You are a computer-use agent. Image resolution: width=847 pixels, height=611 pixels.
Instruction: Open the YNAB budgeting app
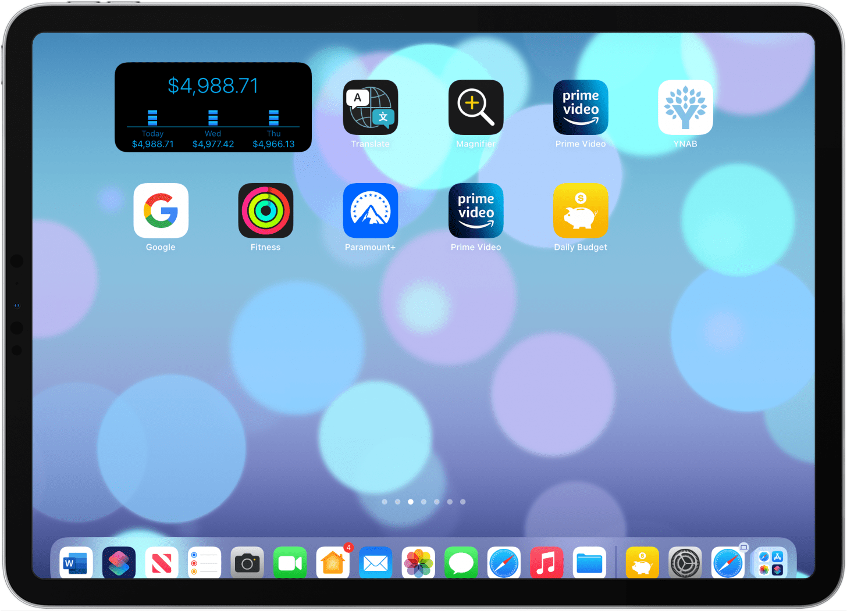685,108
